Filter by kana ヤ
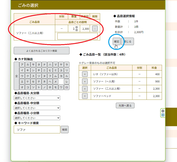Image resolution: width=177 pixels, height=162 pixels. (x=61, y=65)
